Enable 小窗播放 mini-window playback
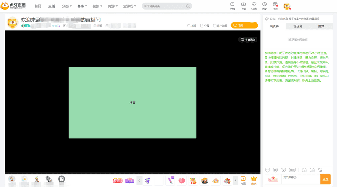Image resolution: width=337 pixels, height=187 pixels. (x=248, y=40)
